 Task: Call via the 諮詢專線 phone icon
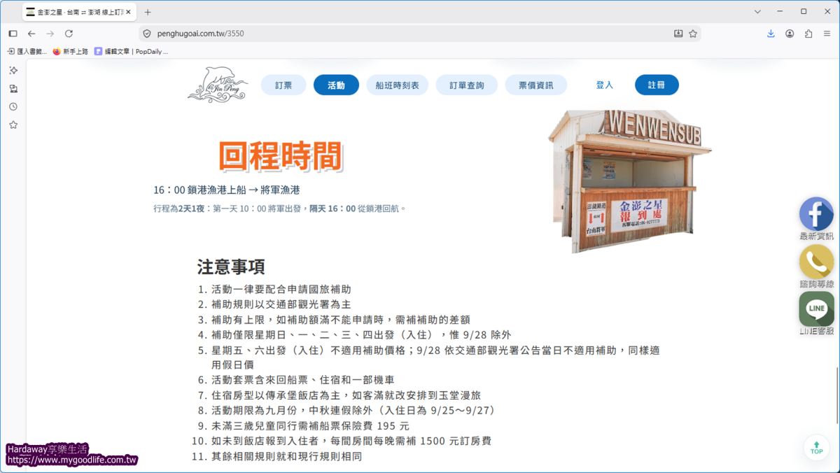coord(816,262)
